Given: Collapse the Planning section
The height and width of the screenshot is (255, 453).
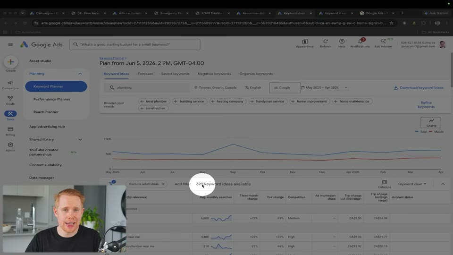Looking at the screenshot, I should [80, 74].
